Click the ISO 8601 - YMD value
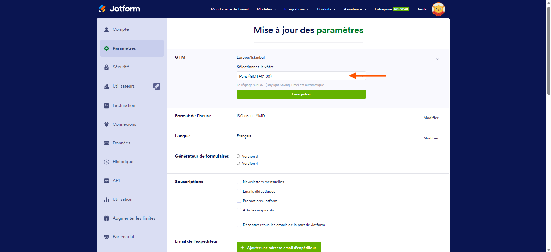Screen dimensions: 551x252 [x=251, y=116]
